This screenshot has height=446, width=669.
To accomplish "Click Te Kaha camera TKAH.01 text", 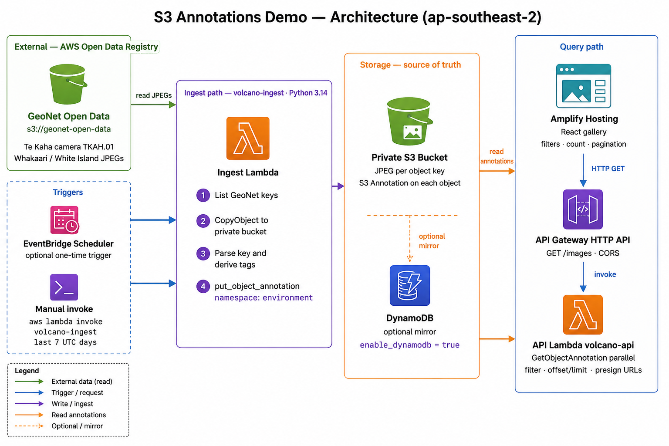I will point(69,147).
